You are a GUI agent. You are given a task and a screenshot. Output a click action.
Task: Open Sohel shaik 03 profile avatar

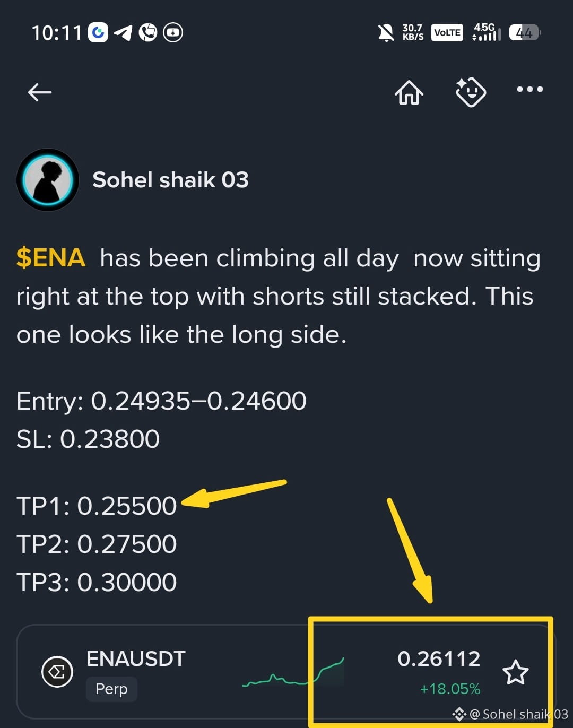(48, 180)
